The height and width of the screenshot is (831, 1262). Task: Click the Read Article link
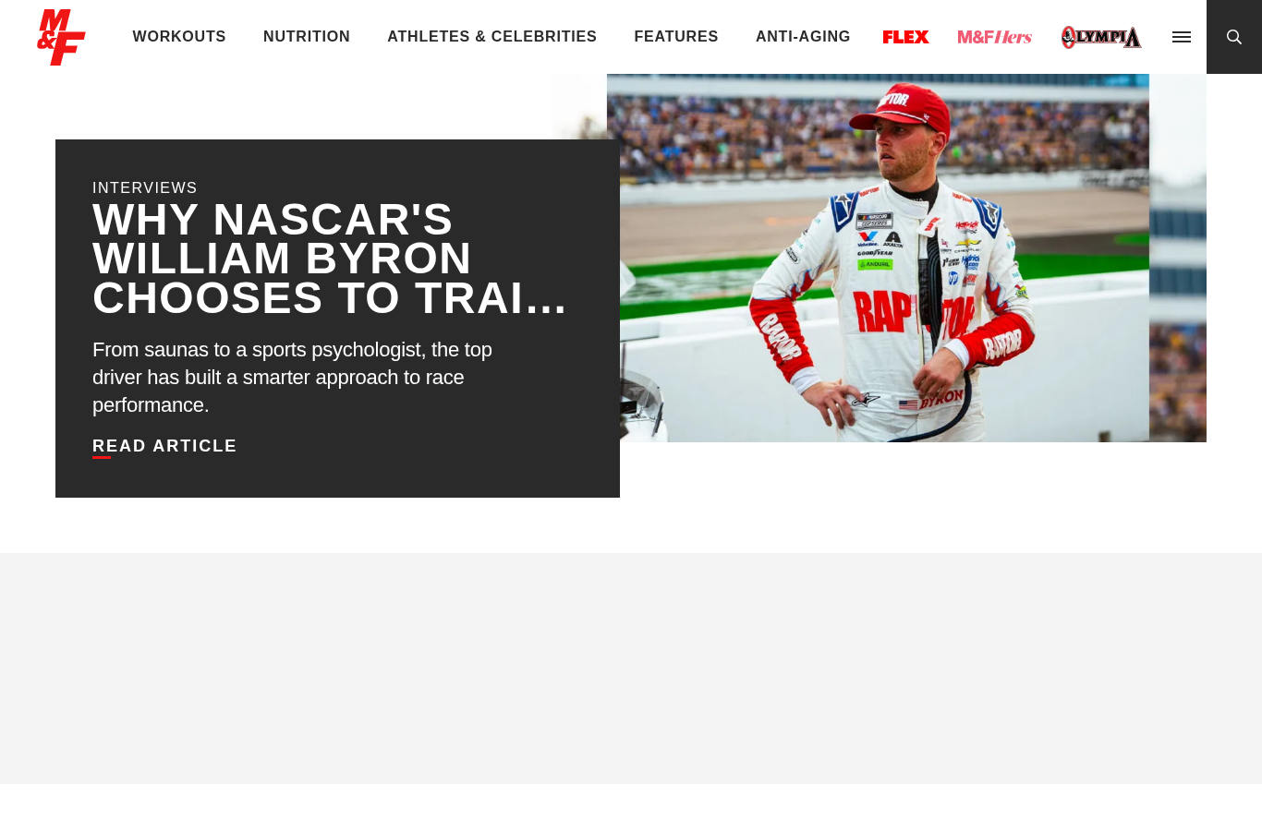pos(164,446)
